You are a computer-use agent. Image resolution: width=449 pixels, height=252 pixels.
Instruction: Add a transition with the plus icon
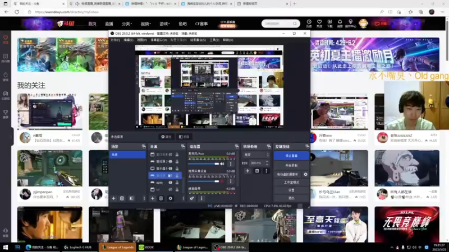tap(248, 171)
